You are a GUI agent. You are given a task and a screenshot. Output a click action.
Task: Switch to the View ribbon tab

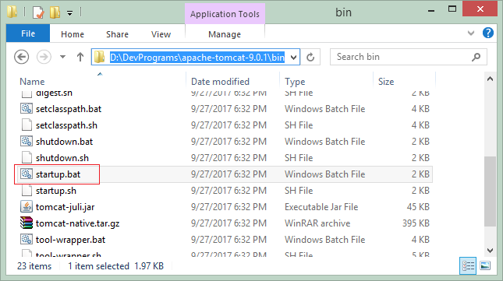(x=161, y=34)
